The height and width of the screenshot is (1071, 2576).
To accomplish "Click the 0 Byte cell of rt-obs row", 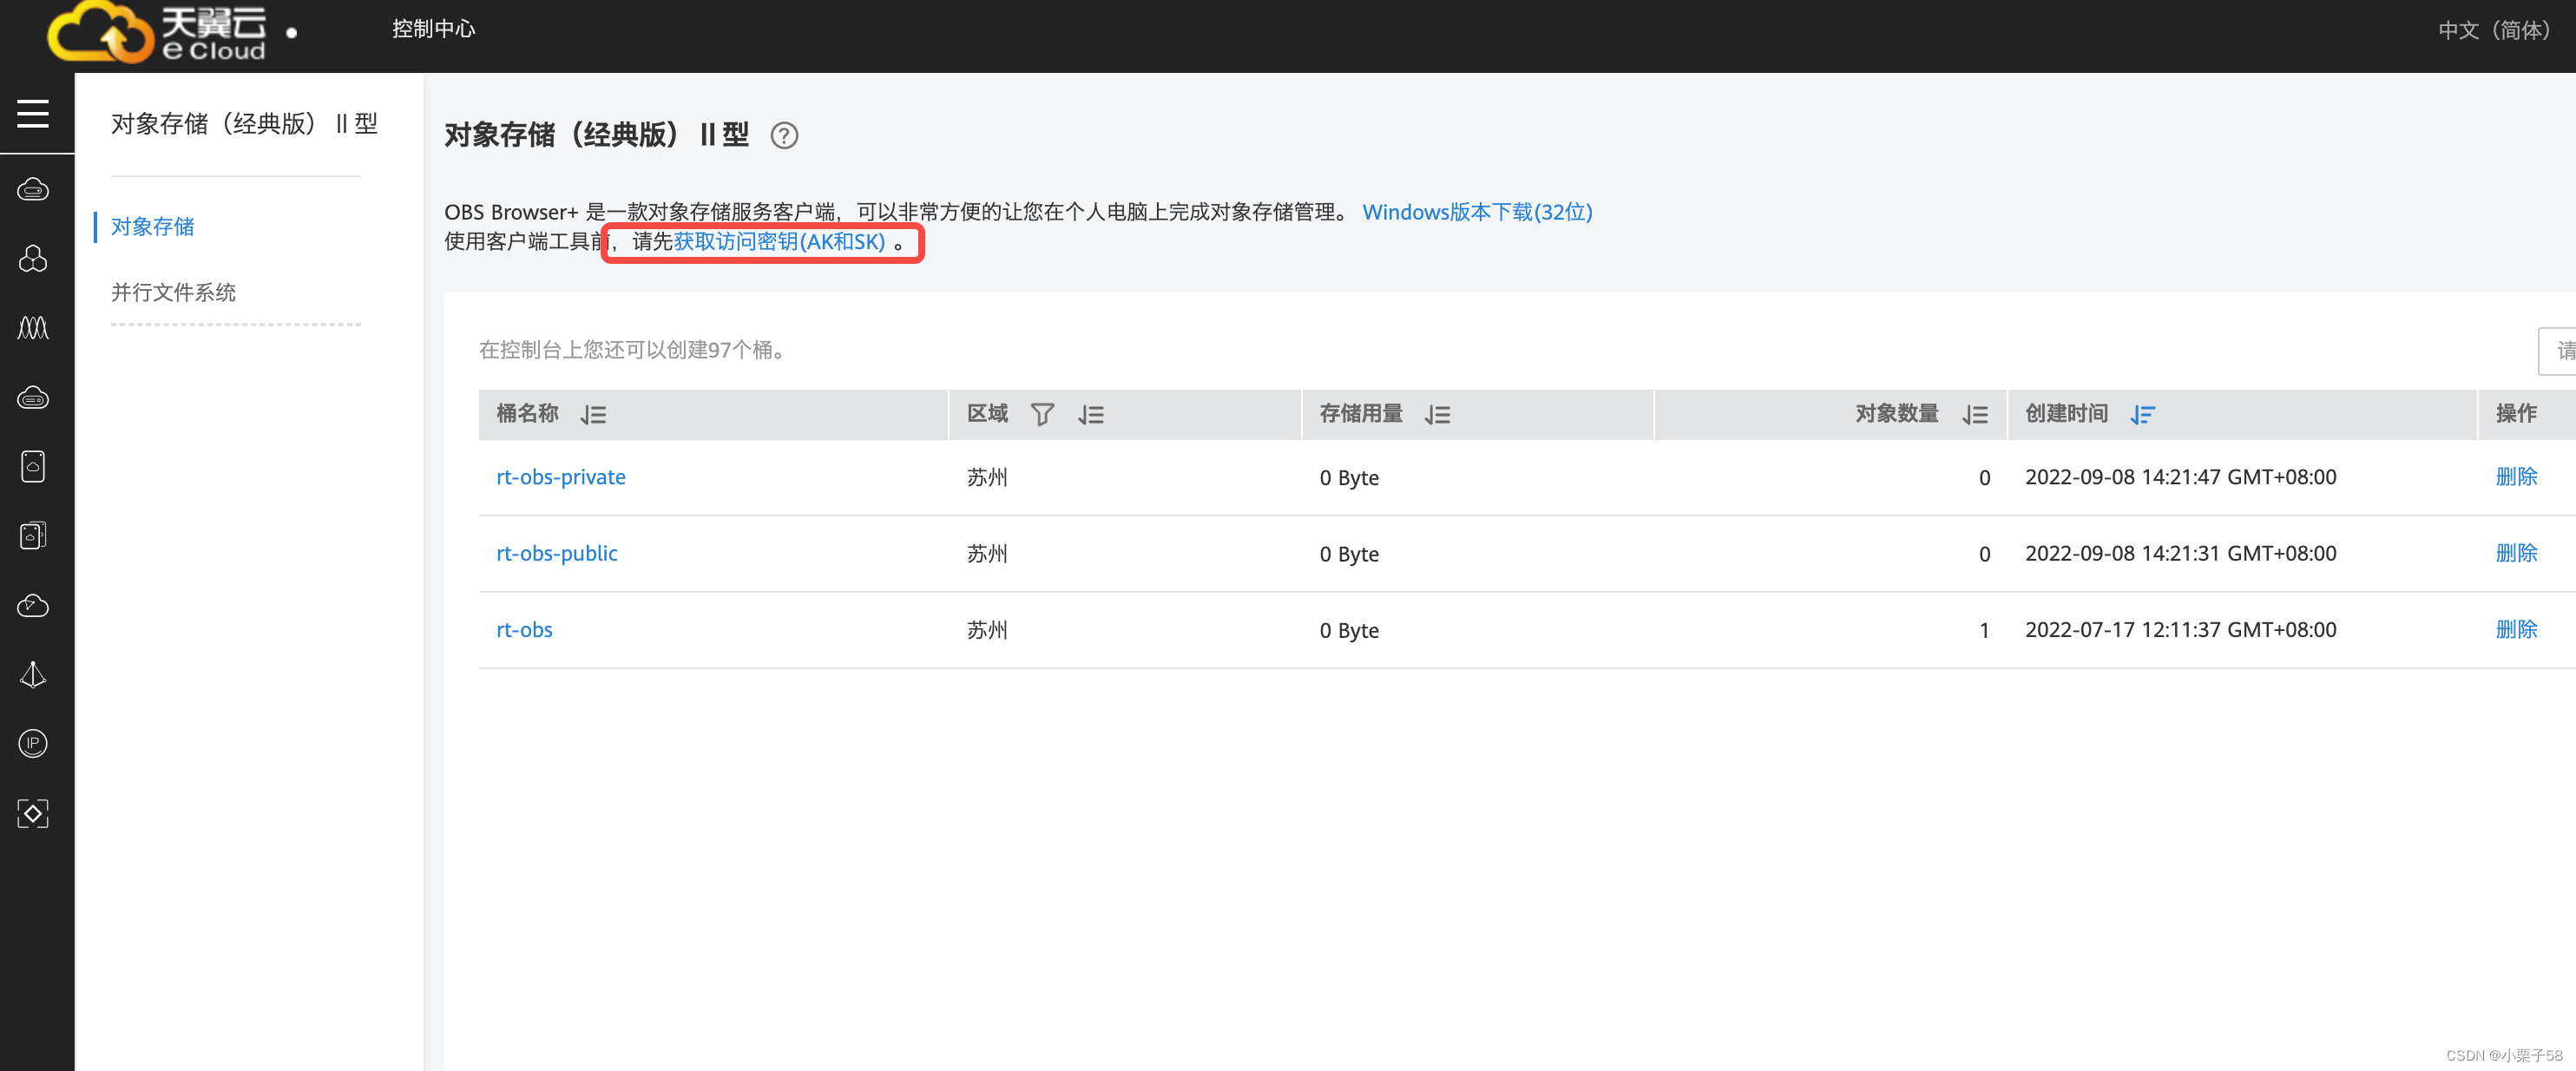I will [x=1349, y=630].
